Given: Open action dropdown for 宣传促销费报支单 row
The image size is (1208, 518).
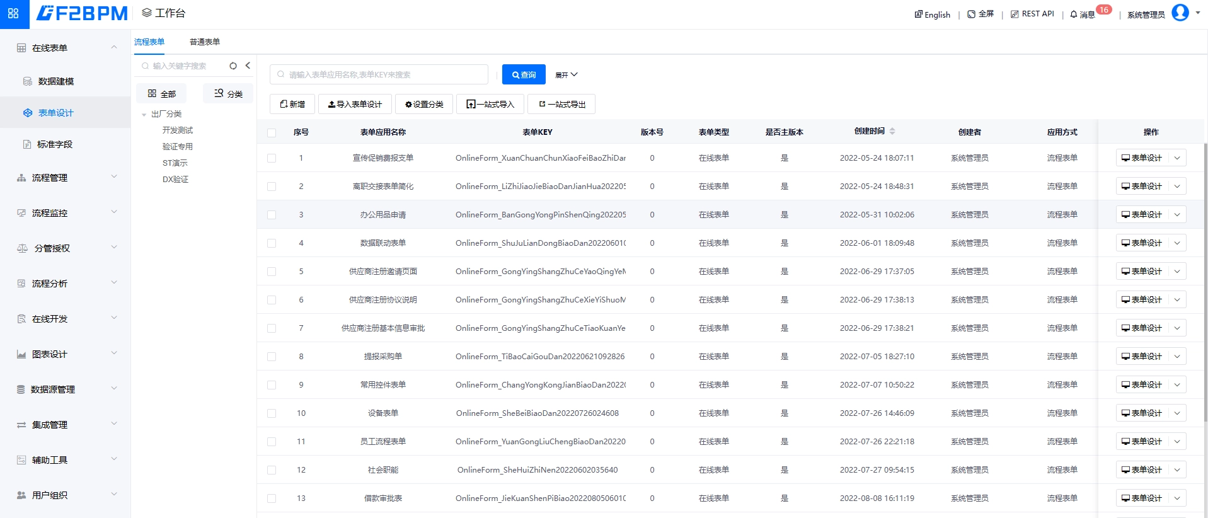Looking at the screenshot, I should pyautogui.click(x=1177, y=158).
